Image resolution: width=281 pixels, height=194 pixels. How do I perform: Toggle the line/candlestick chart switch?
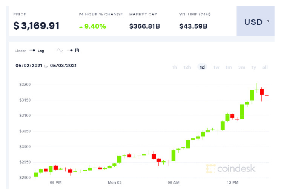tap(69, 50)
